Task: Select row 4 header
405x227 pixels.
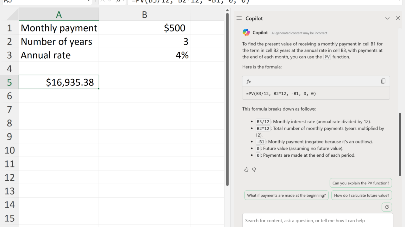Action: 9,68
